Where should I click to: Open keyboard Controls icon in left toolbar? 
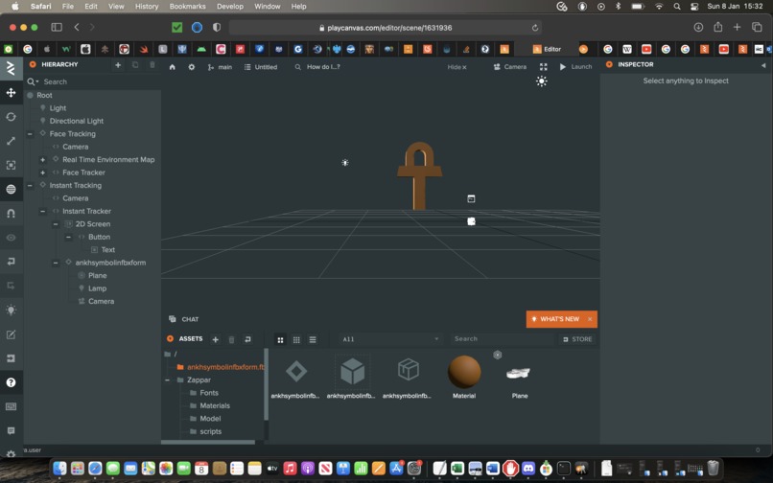click(11, 406)
